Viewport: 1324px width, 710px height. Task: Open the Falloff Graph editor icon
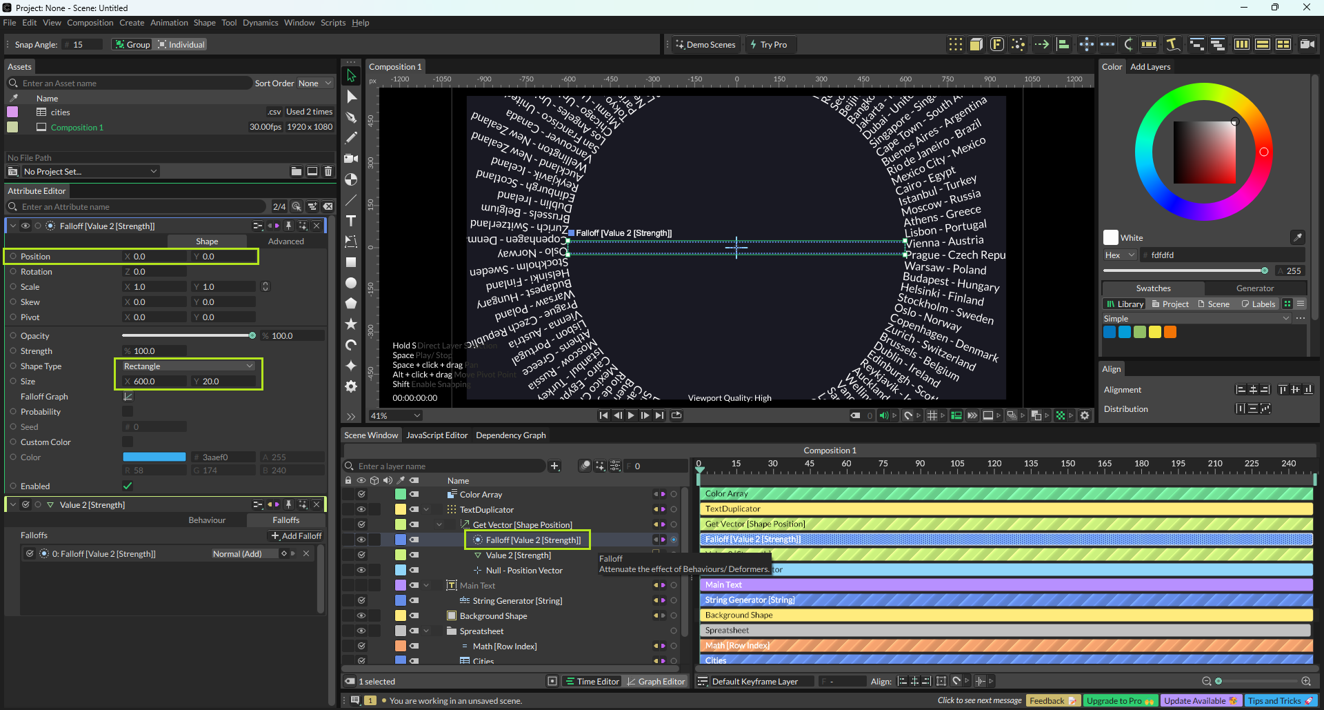(128, 397)
